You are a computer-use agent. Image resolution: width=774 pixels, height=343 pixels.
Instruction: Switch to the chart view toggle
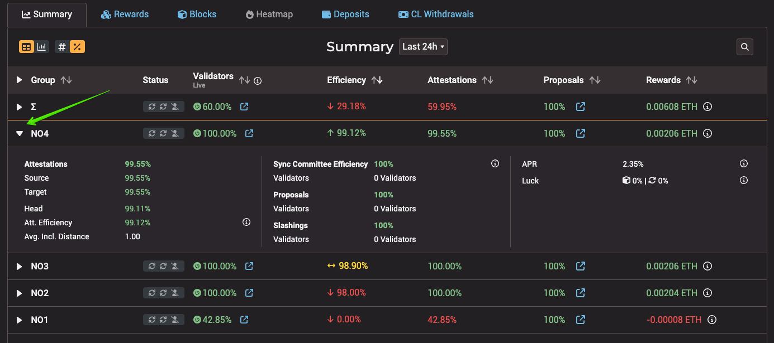(x=42, y=47)
